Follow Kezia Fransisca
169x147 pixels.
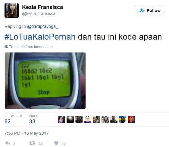[x=149, y=10]
